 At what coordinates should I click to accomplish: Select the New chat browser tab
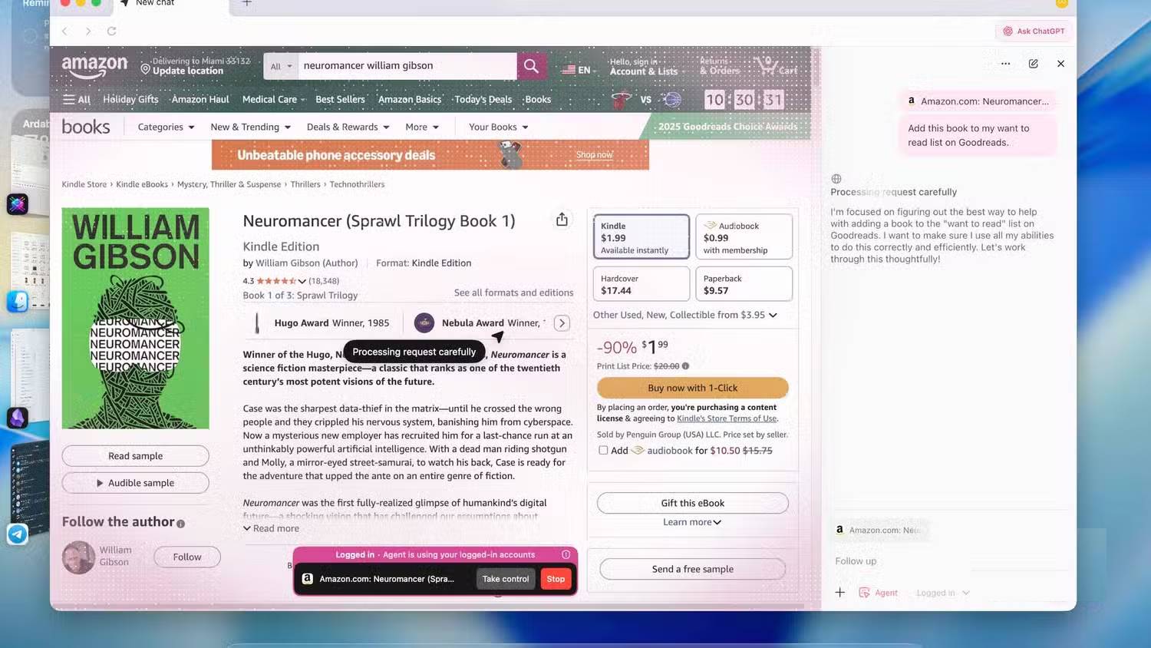(x=170, y=4)
